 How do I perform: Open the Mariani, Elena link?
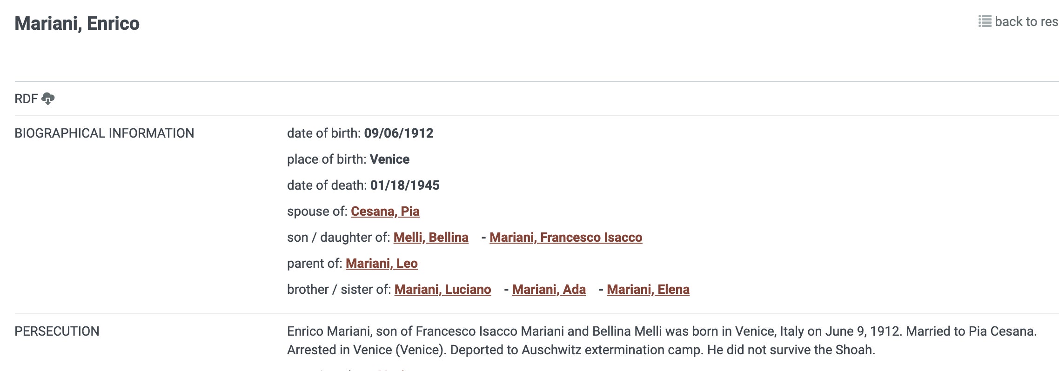click(648, 289)
